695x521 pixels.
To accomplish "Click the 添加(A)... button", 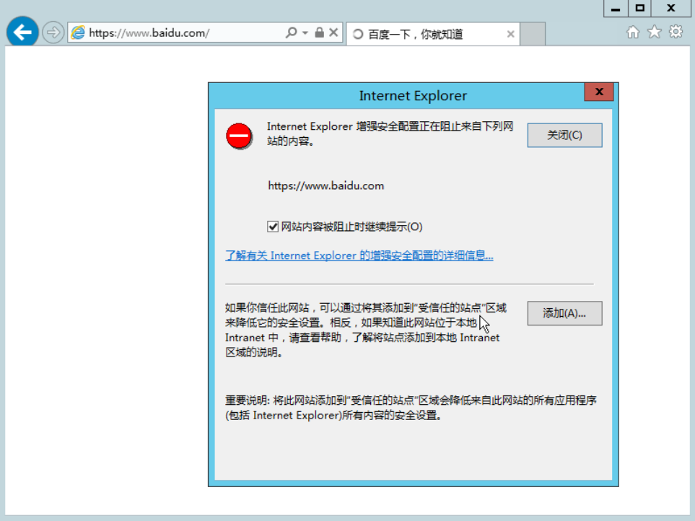I will tap(564, 313).
